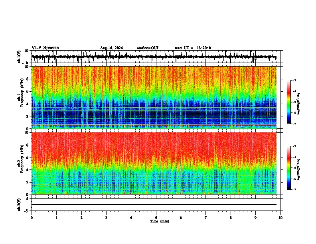The width and height of the screenshot is (316, 244).
Task: Click the 6 kHz tick of ch.2 spectrogram
Action: pos(28,157)
